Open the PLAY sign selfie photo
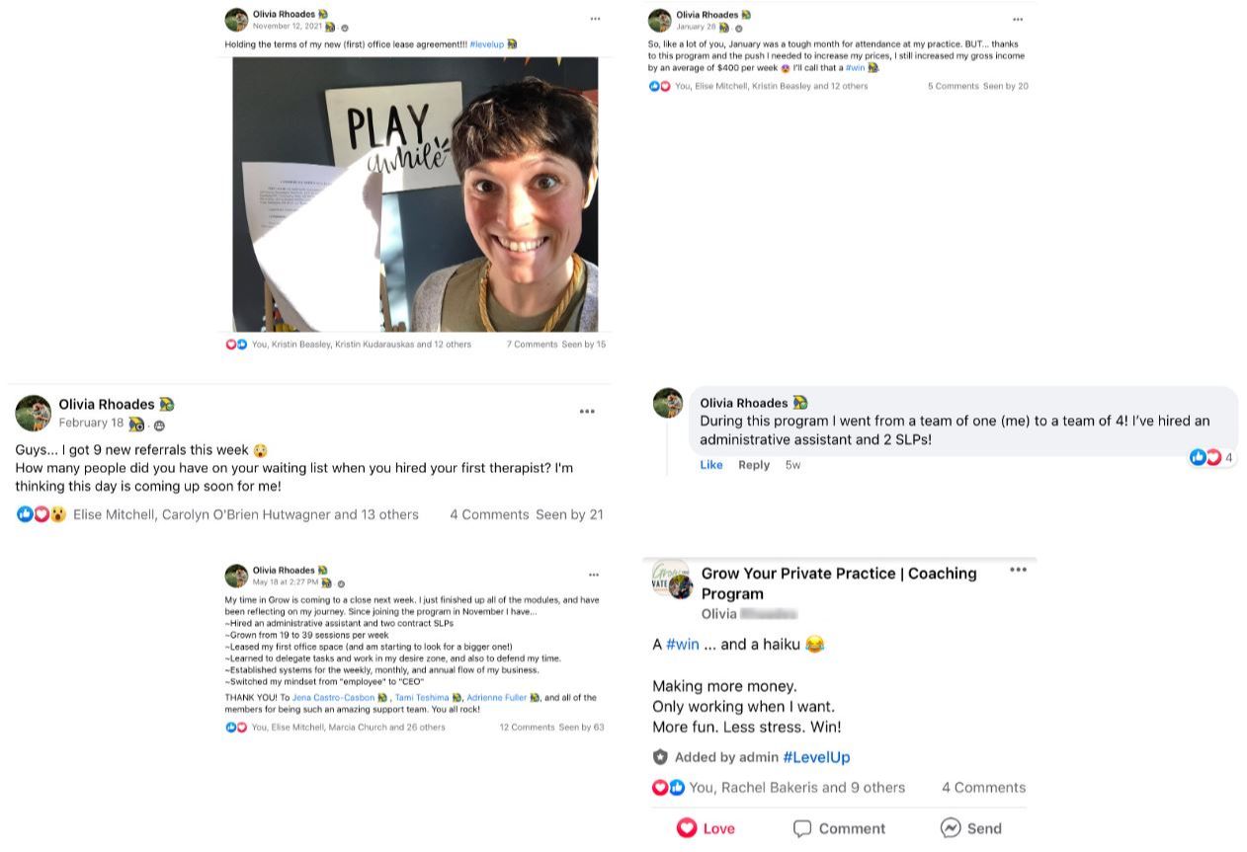This screenshot has height=852, width=1247. tap(415, 194)
